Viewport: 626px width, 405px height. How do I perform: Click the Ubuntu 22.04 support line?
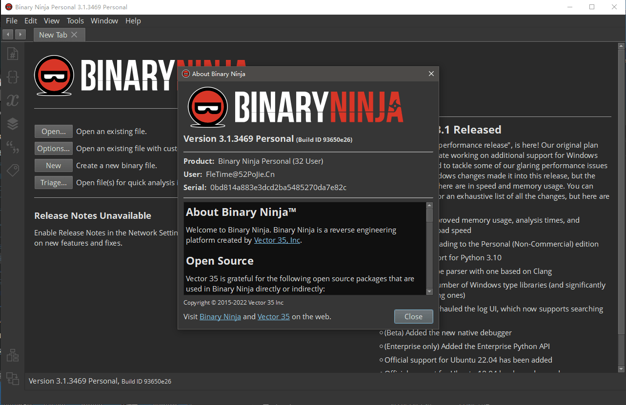click(468, 360)
